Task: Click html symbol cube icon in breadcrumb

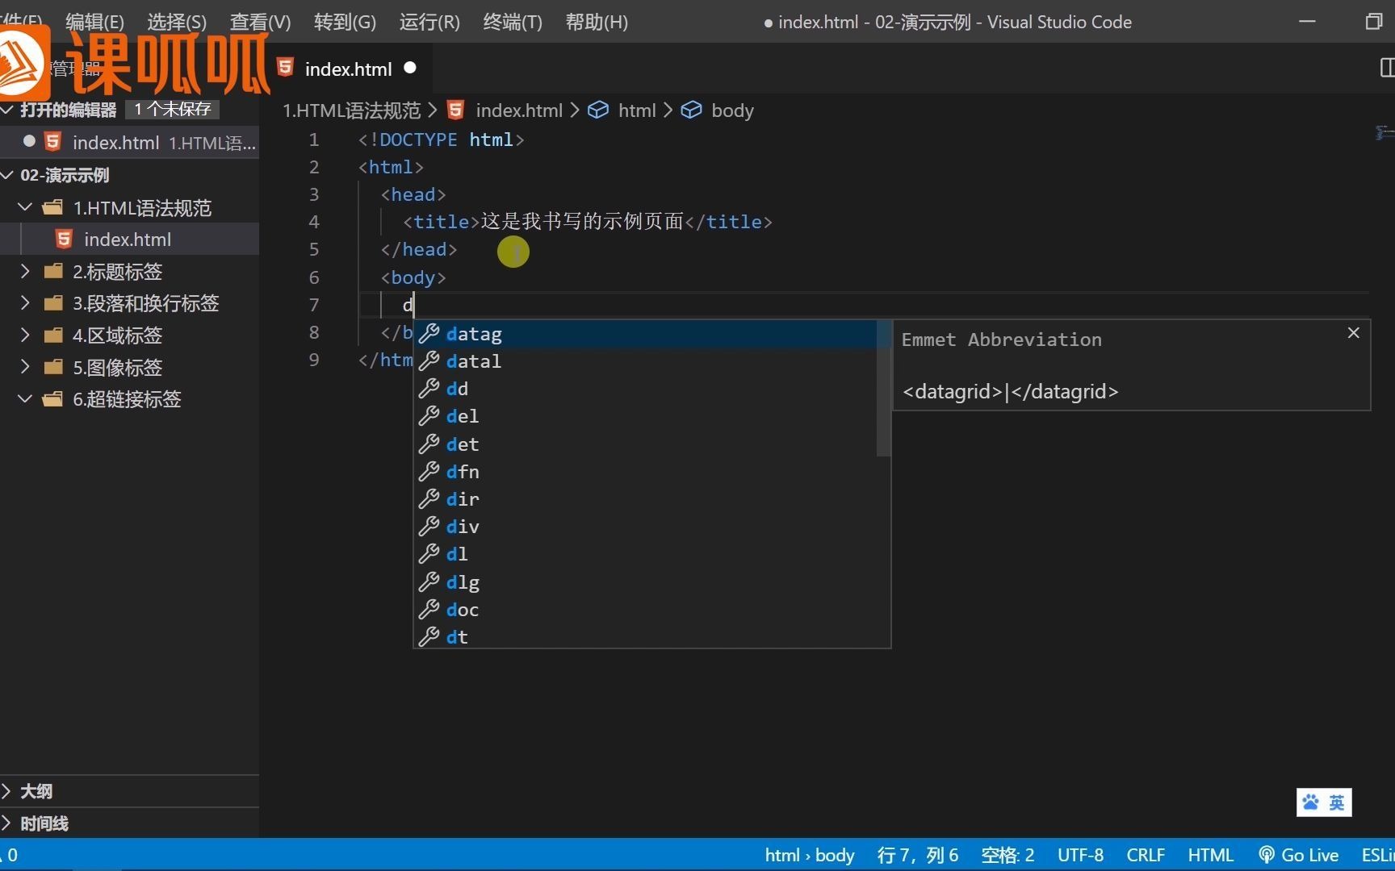Action: click(598, 110)
